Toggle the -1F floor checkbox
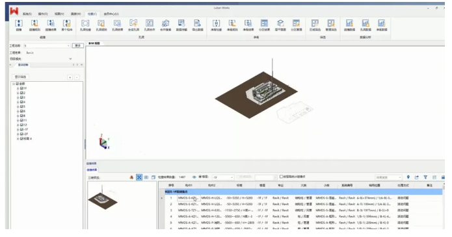This screenshot has width=452, height=237. (22, 129)
